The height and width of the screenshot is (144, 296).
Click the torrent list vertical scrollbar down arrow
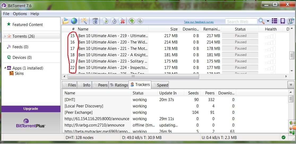click(292, 71)
